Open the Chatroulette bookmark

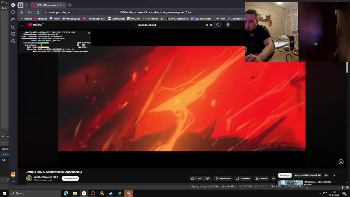point(116,19)
